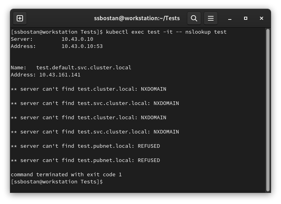Click the empty prompt at bottom
This screenshot has width=281, height=204.
(x=57, y=182)
